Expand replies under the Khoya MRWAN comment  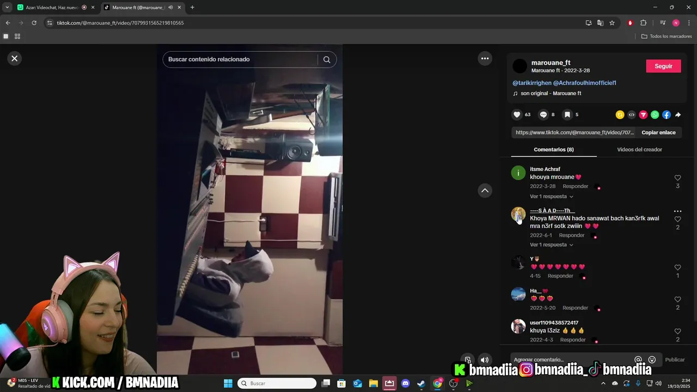(x=551, y=245)
